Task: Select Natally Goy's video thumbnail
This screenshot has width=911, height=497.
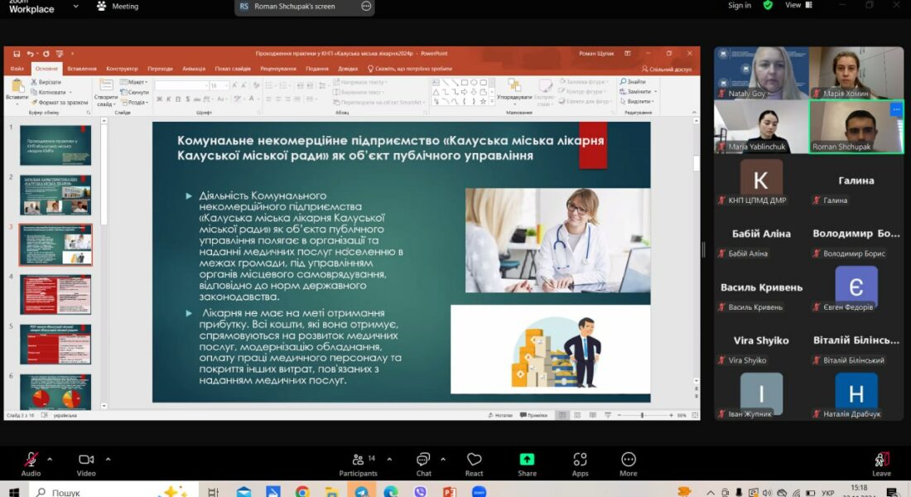Action: [x=761, y=73]
